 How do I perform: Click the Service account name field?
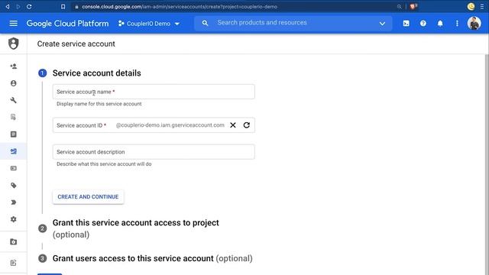tap(154, 92)
